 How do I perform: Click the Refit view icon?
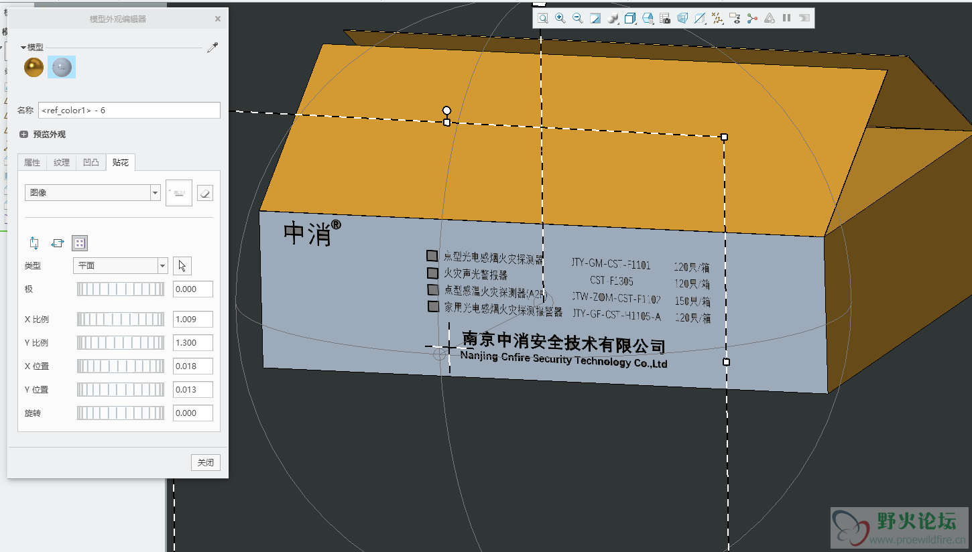coord(543,19)
